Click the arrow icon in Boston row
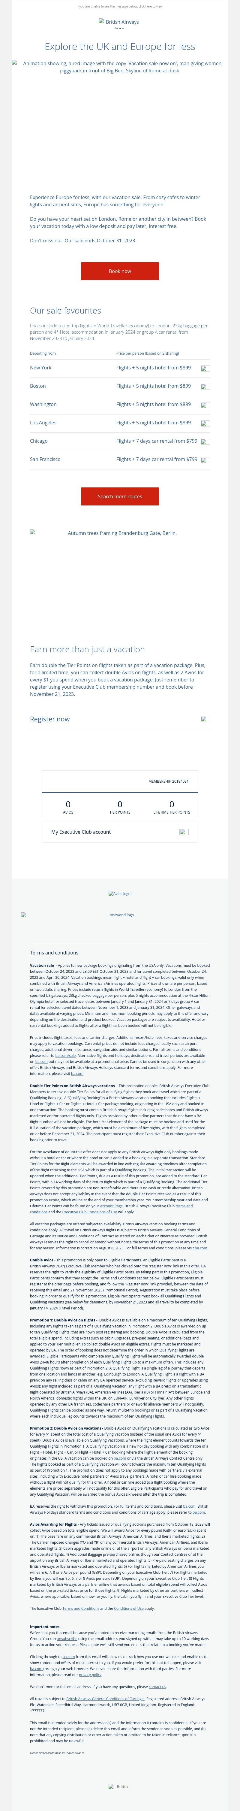240x1811 pixels. pyautogui.click(x=205, y=387)
